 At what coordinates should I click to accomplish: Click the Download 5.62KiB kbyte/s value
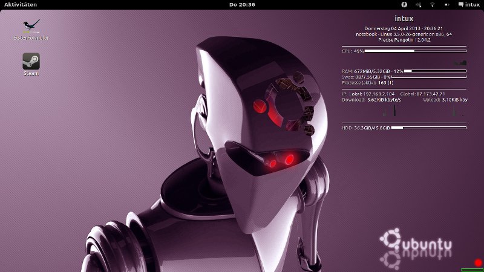(x=384, y=100)
